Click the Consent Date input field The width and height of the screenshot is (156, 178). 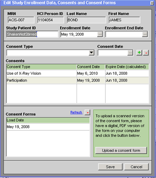coord(113,53)
